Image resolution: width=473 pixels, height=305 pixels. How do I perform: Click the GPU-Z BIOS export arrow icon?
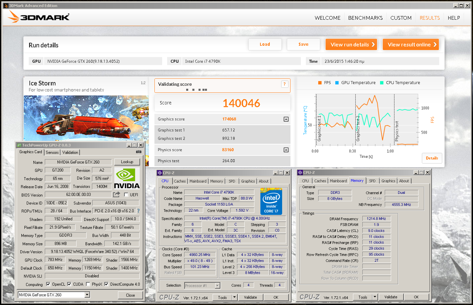coord(116,194)
